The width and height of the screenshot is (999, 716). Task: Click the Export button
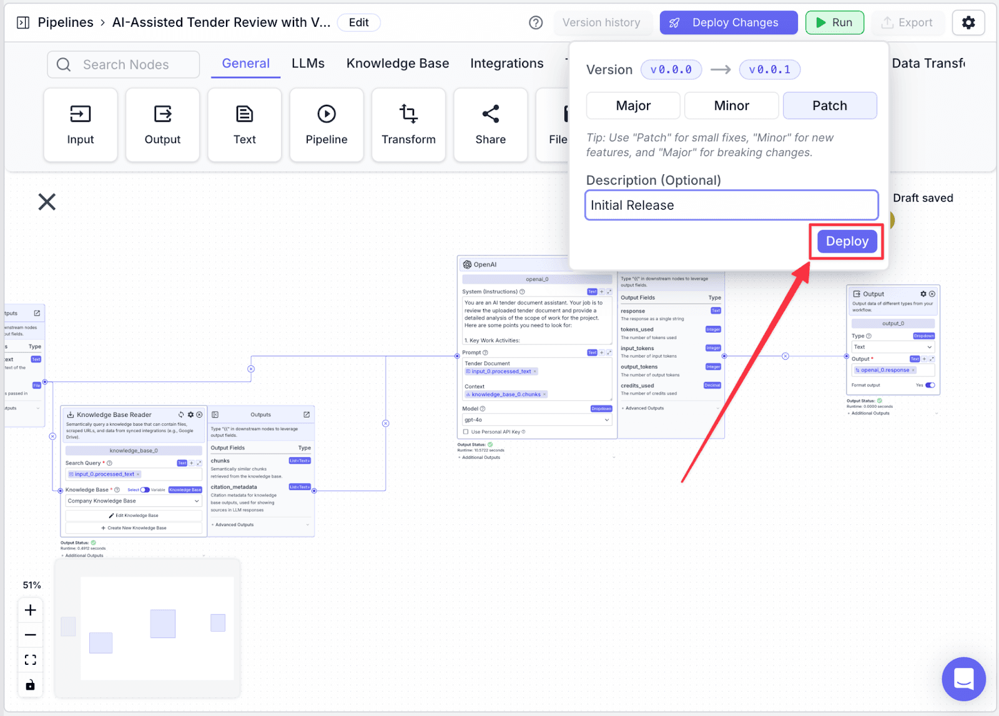pyautogui.click(x=907, y=22)
